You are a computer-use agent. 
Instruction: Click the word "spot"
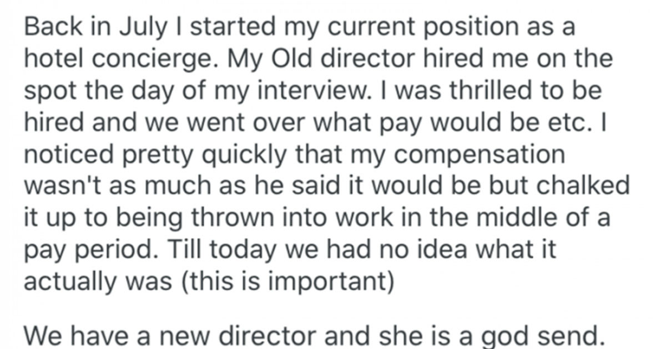coord(44,91)
